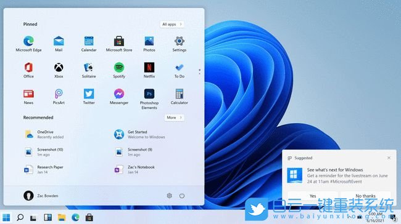Click the Windows icon in the notification
The width and height of the screenshot is (401, 224).
(x=294, y=175)
